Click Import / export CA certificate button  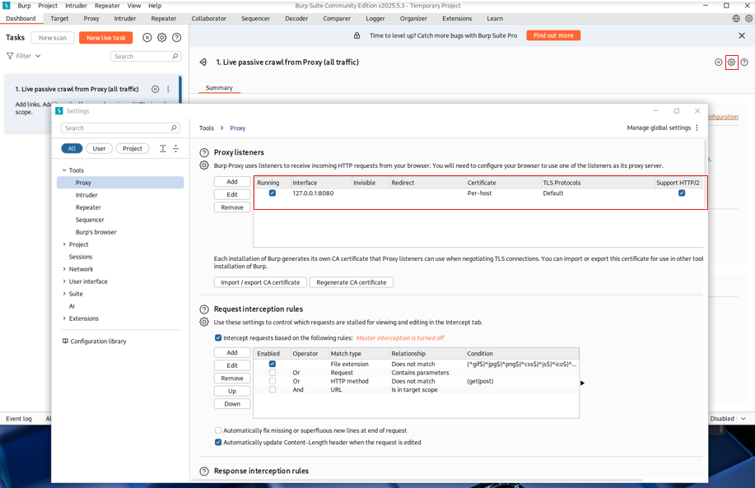[260, 282]
